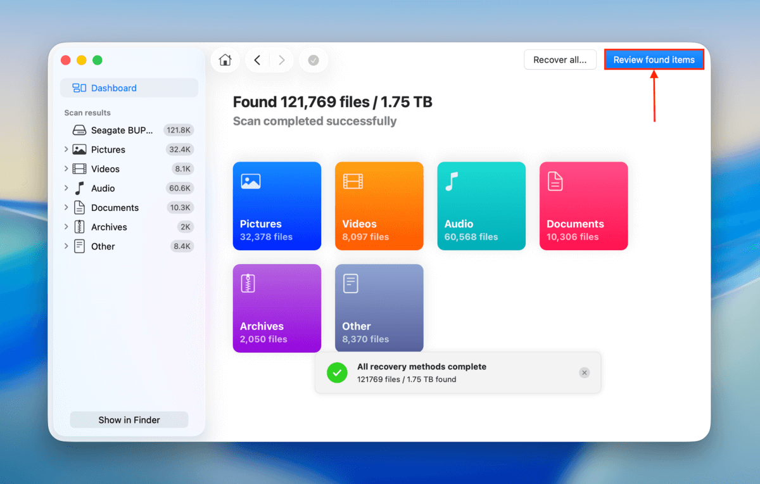
Task: Open the Archives category tile
Action: point(277,308)
